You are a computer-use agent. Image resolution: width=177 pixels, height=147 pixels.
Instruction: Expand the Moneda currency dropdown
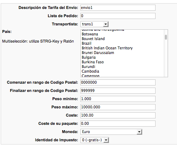click(x=111, y=132)
